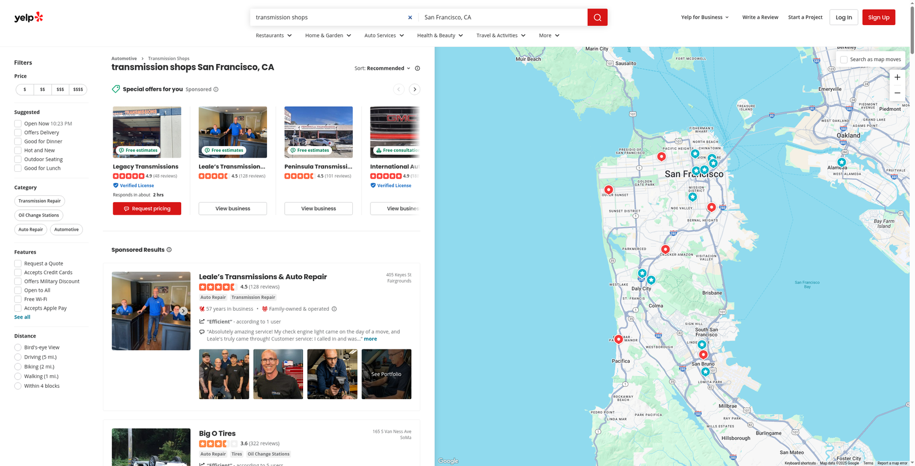
Task: Check the Request a Quote feature
Action: tap(18, 263)
